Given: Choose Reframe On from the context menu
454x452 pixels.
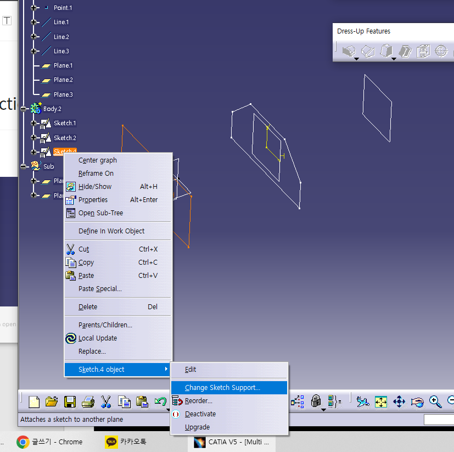Looking at the screenshot, I should click(117, 173).
